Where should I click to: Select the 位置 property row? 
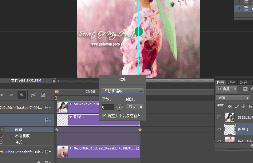pos(27,129)
